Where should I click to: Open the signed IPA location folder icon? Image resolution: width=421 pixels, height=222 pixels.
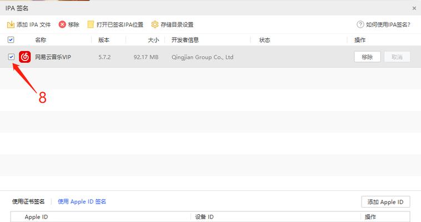(91, 24)
